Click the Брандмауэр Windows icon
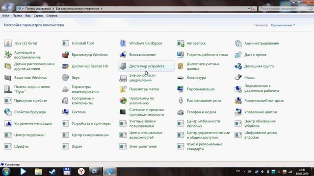 pos(65,55)
